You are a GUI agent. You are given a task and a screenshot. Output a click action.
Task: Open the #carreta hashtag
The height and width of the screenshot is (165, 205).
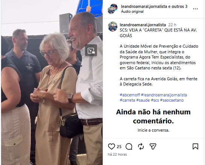pos(128,100)
